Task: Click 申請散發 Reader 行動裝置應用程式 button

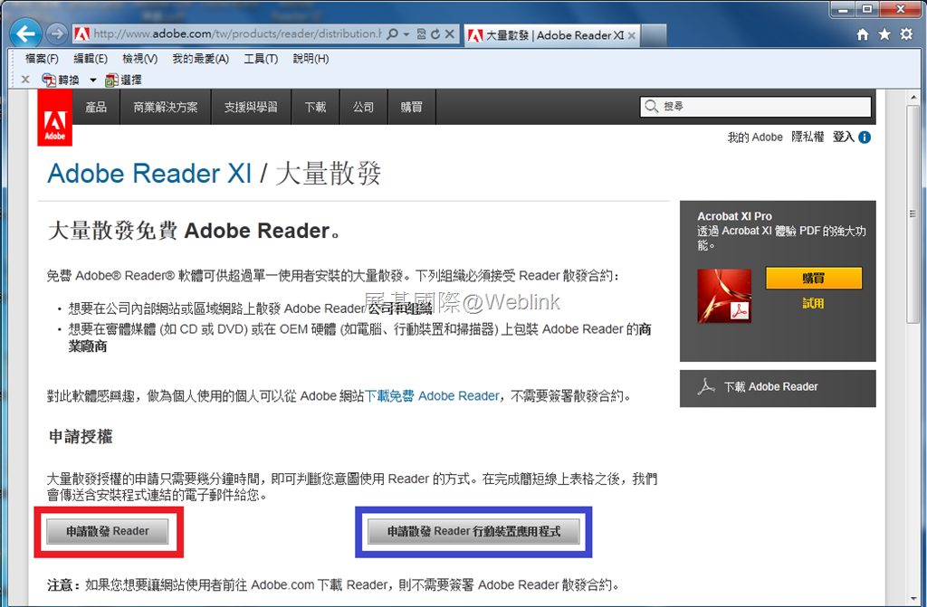Action: tap(473, 531)
